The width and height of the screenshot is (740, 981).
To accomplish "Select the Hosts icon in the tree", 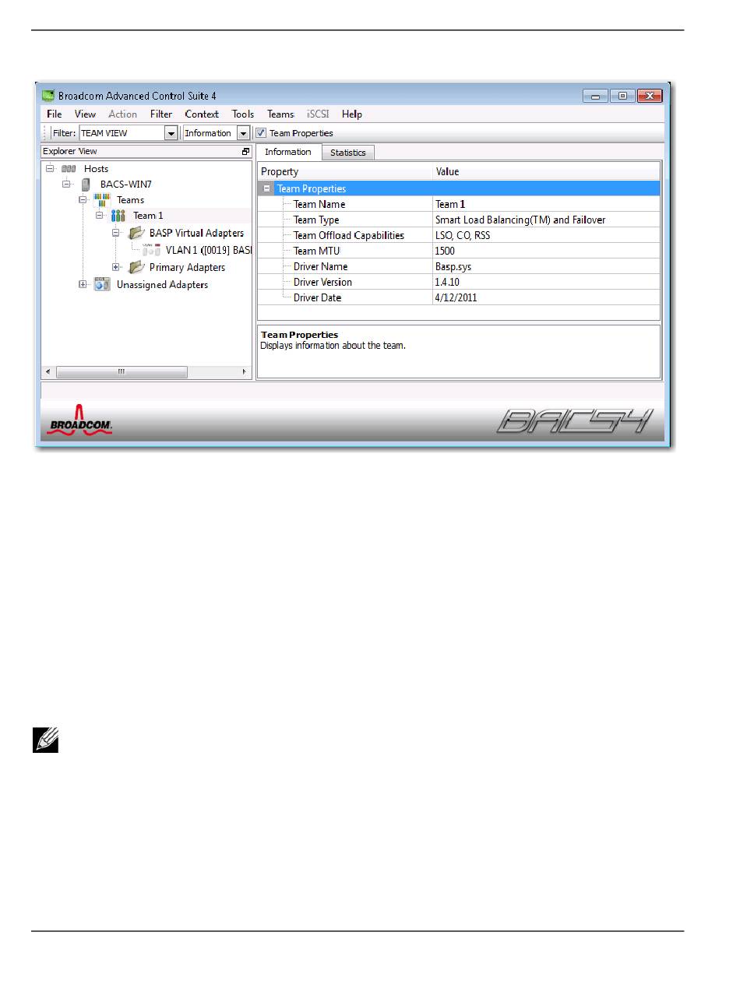I will (x=69, y=168).
